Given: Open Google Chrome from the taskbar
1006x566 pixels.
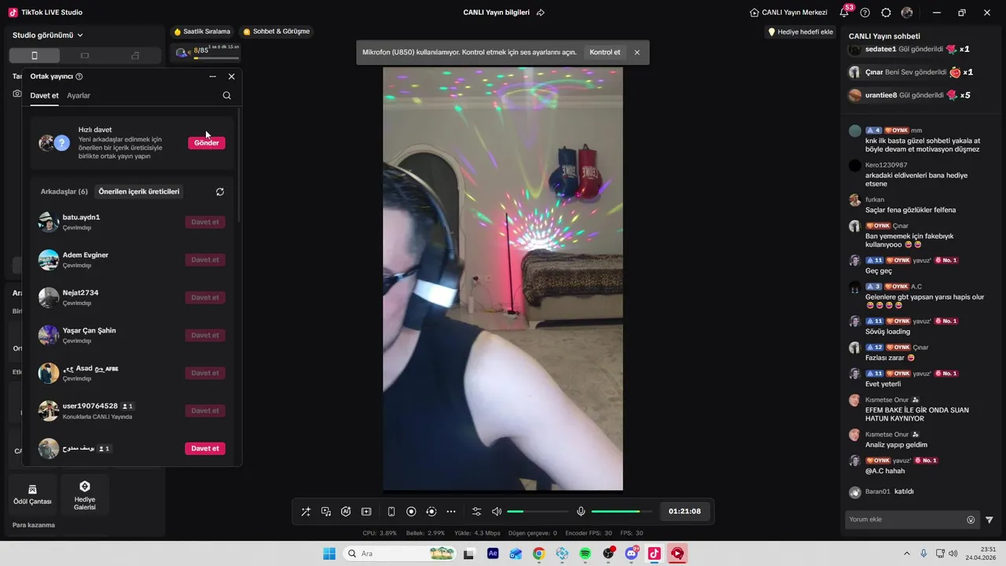Looking at the screenshot, I should coord(538,553).
